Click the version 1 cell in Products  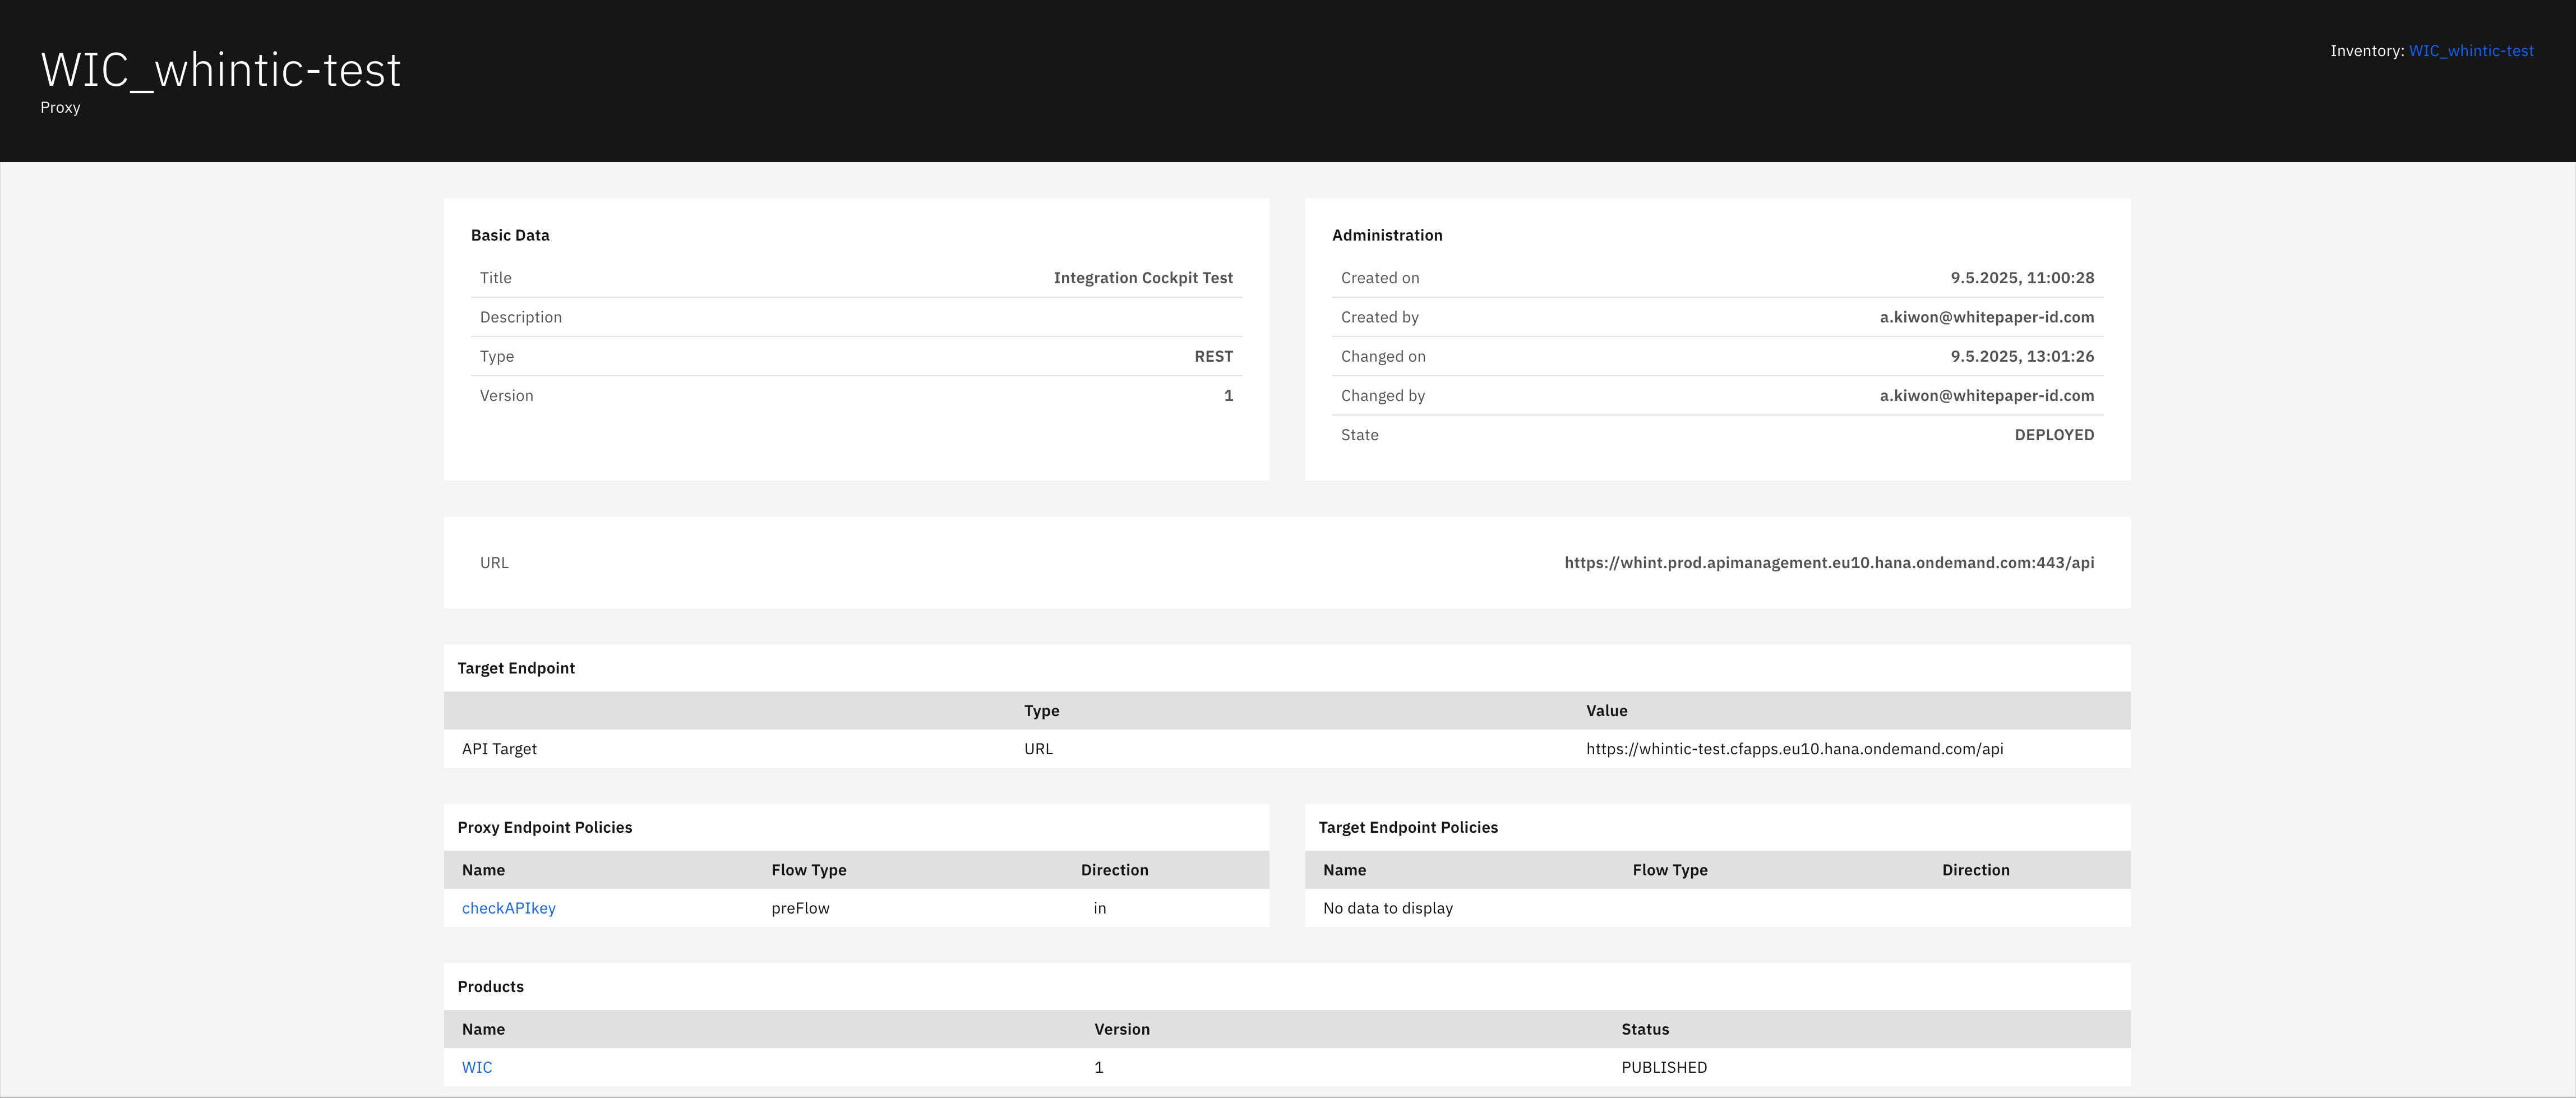1098,1067
